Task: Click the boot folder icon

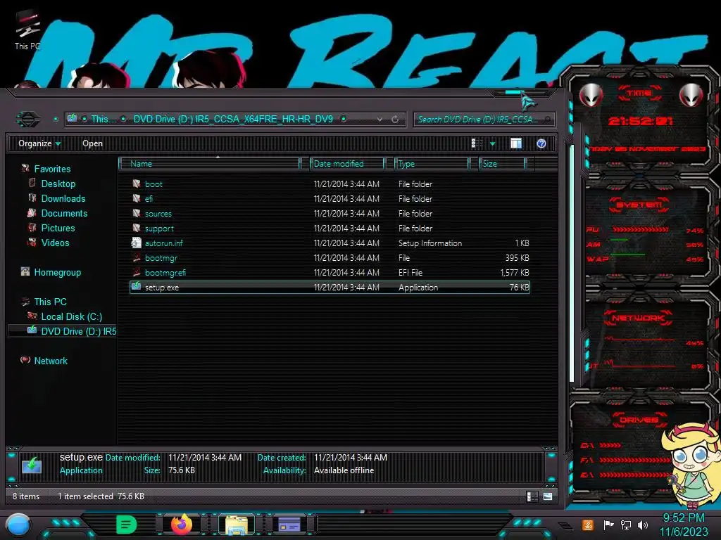Action: coord(137,184)
